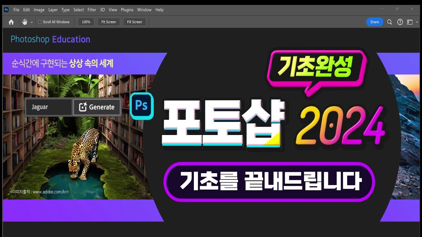Select the Hand tool icon

pyautogui.click(x=25, y=22)
